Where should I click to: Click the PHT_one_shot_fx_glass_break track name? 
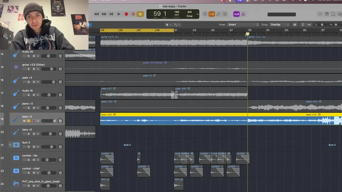(x=41, y=181)
